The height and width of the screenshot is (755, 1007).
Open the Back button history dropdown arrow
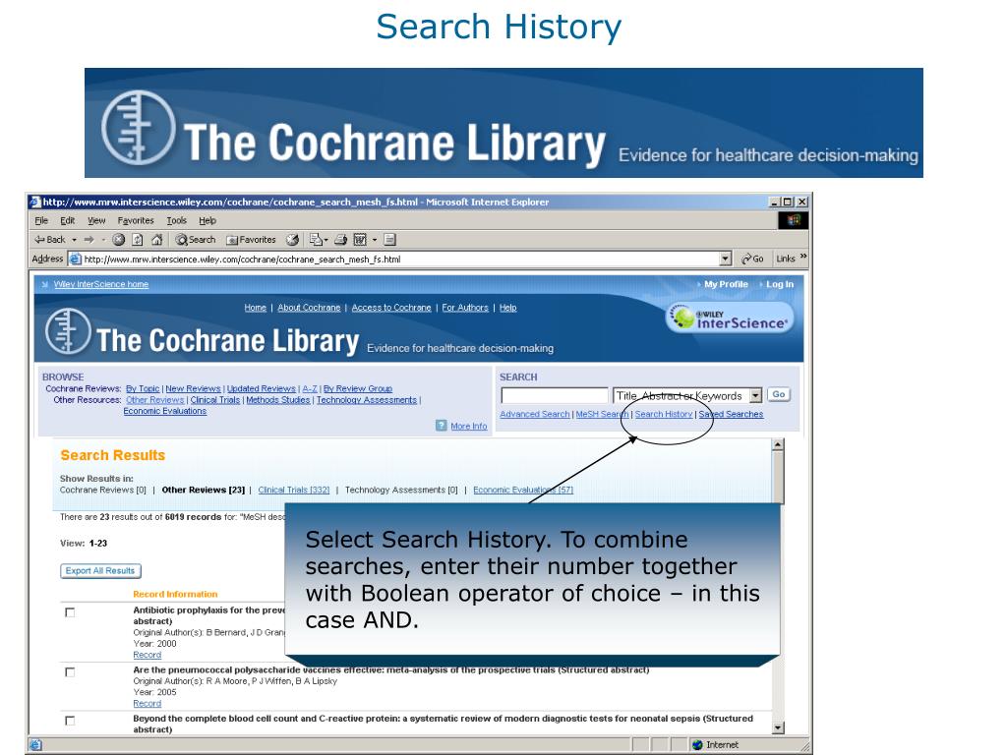pyautogui.click(x=74, y=240)
